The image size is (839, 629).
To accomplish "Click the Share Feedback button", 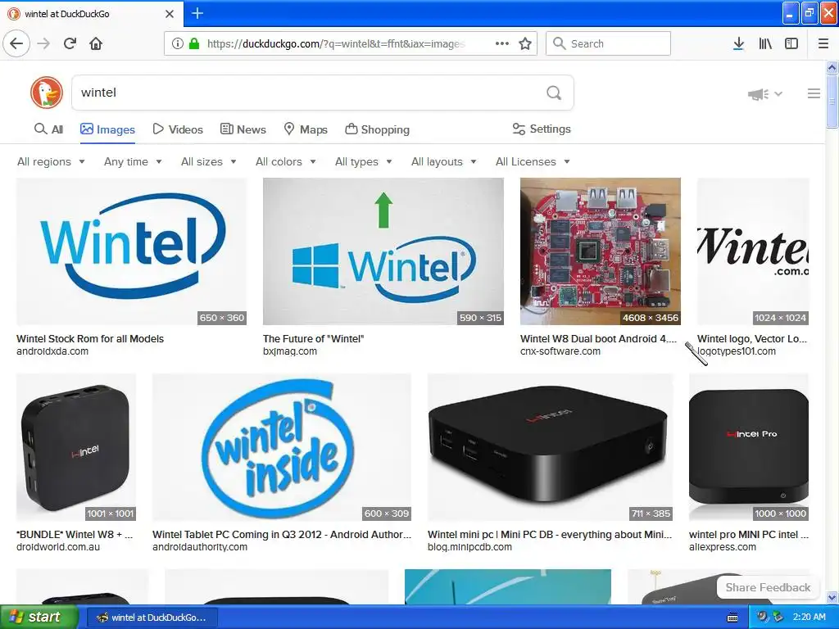I will click(x=768, y=587).
